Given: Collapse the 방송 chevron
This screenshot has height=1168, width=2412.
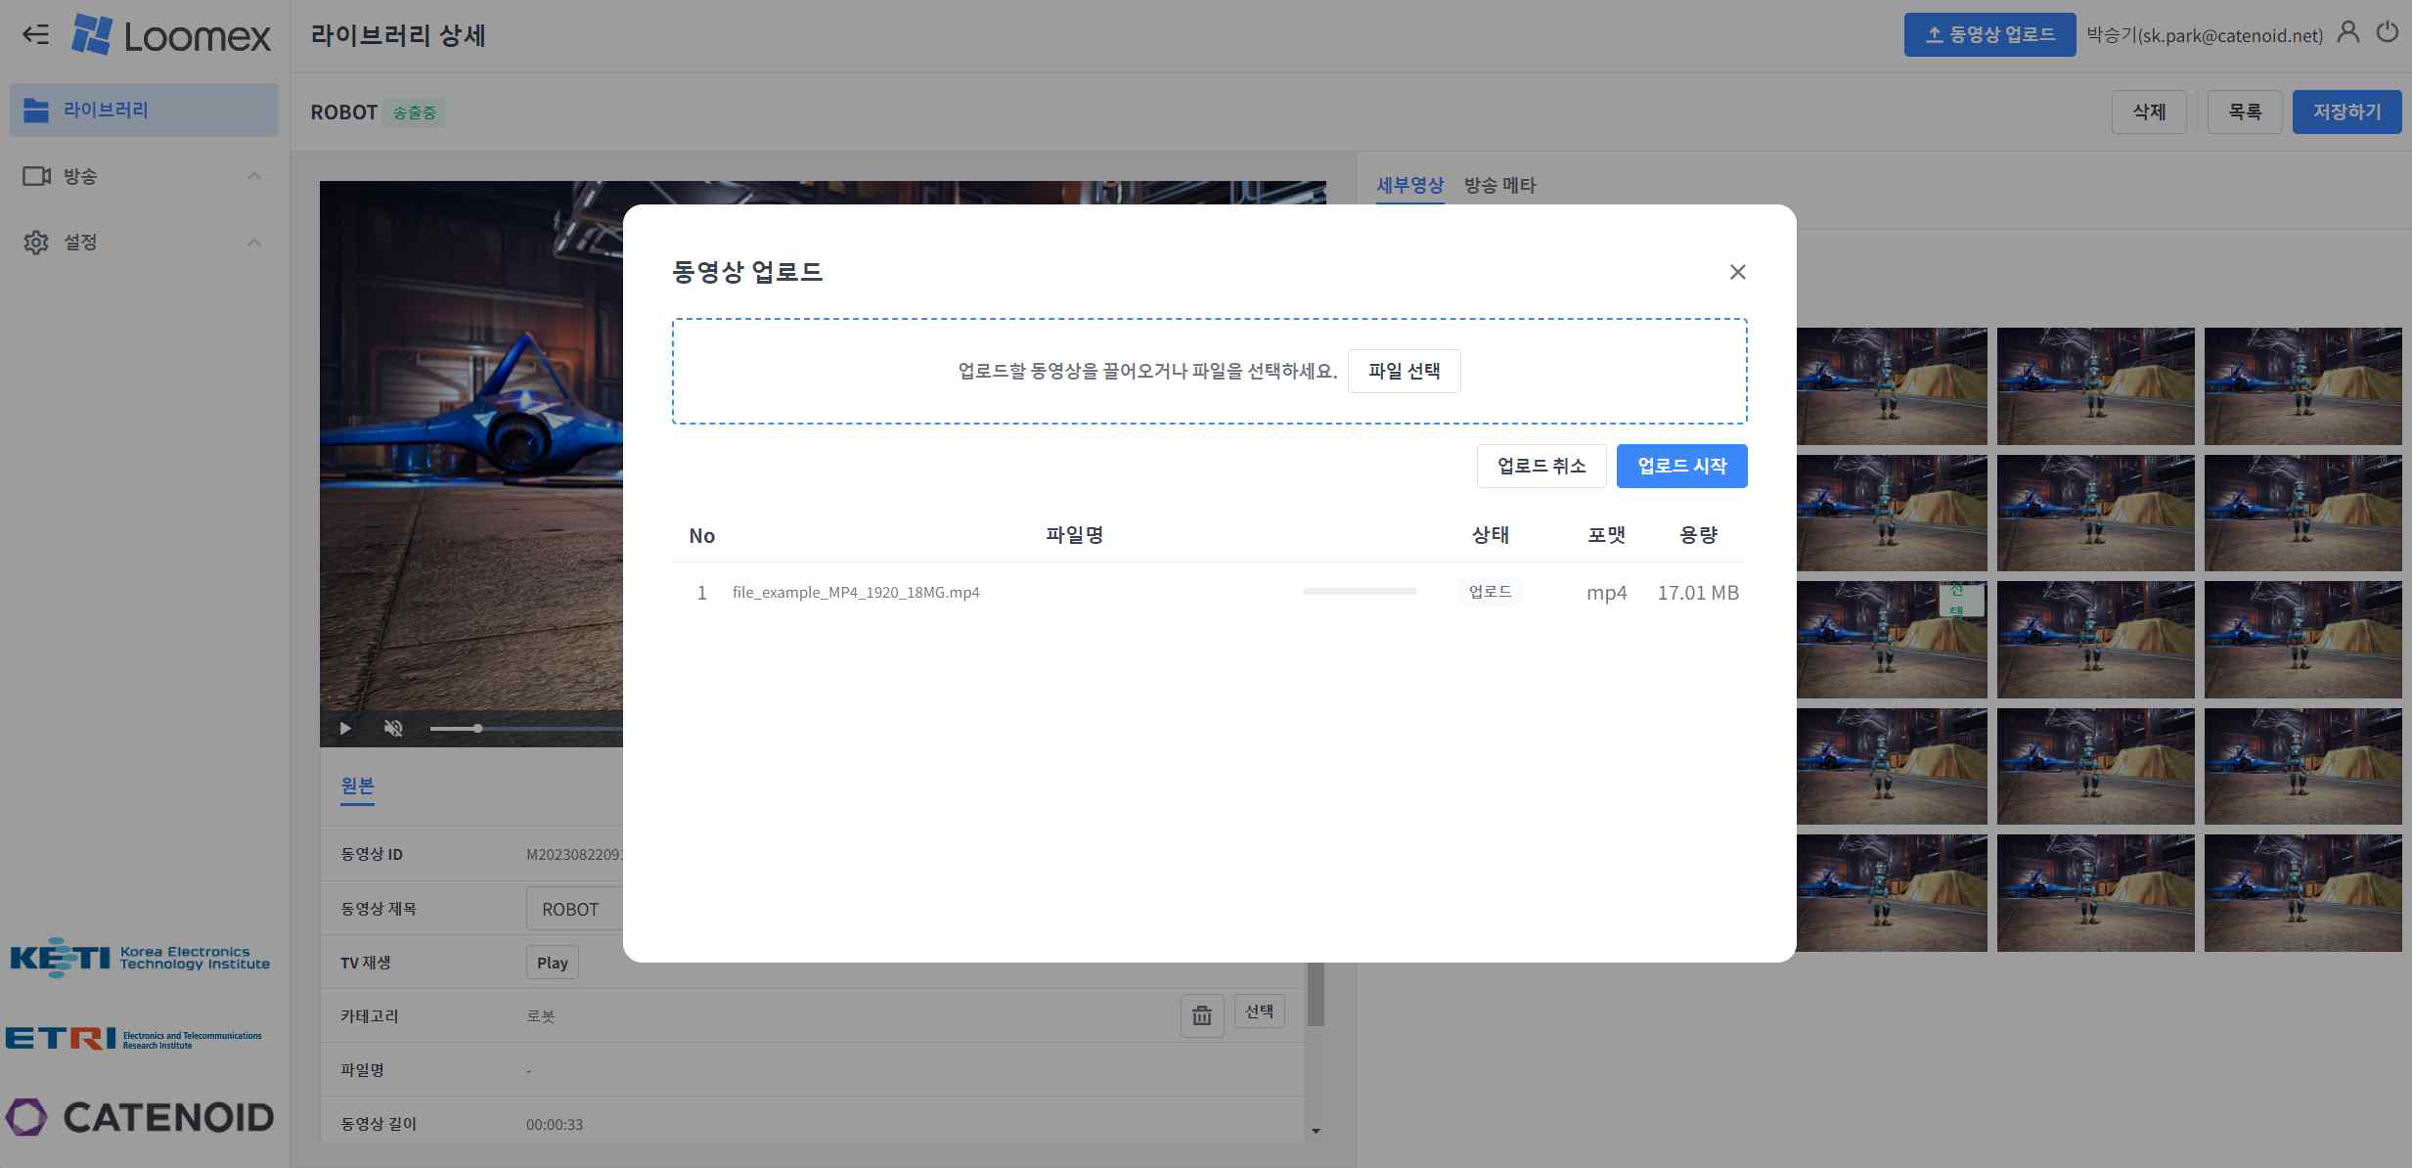Looking at the screenshot, I should pyautogui.click(x=254, y=176).
